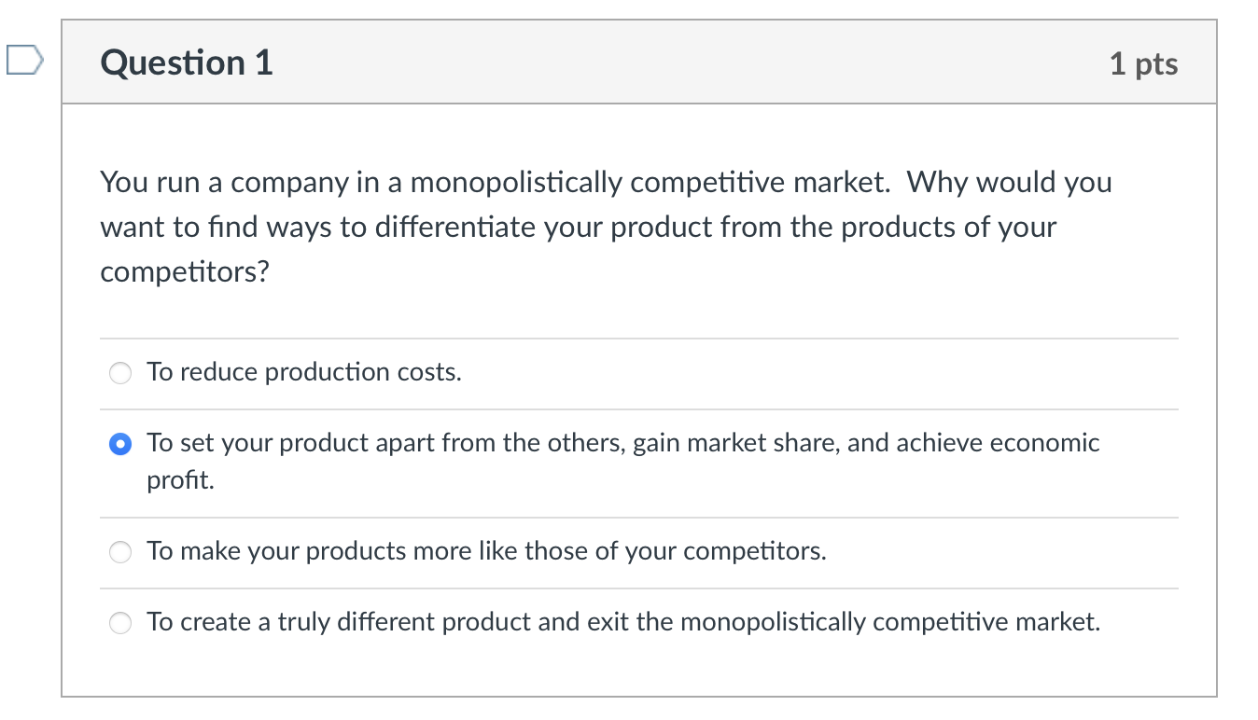
Task: Select the "To make your products more like competitors" option
Action: click(119, 551)
